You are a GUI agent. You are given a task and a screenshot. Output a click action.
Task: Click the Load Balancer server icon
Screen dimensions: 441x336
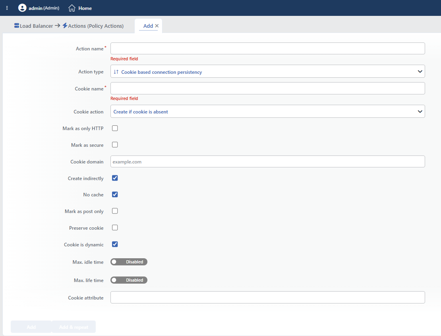(x=17, y=25)
